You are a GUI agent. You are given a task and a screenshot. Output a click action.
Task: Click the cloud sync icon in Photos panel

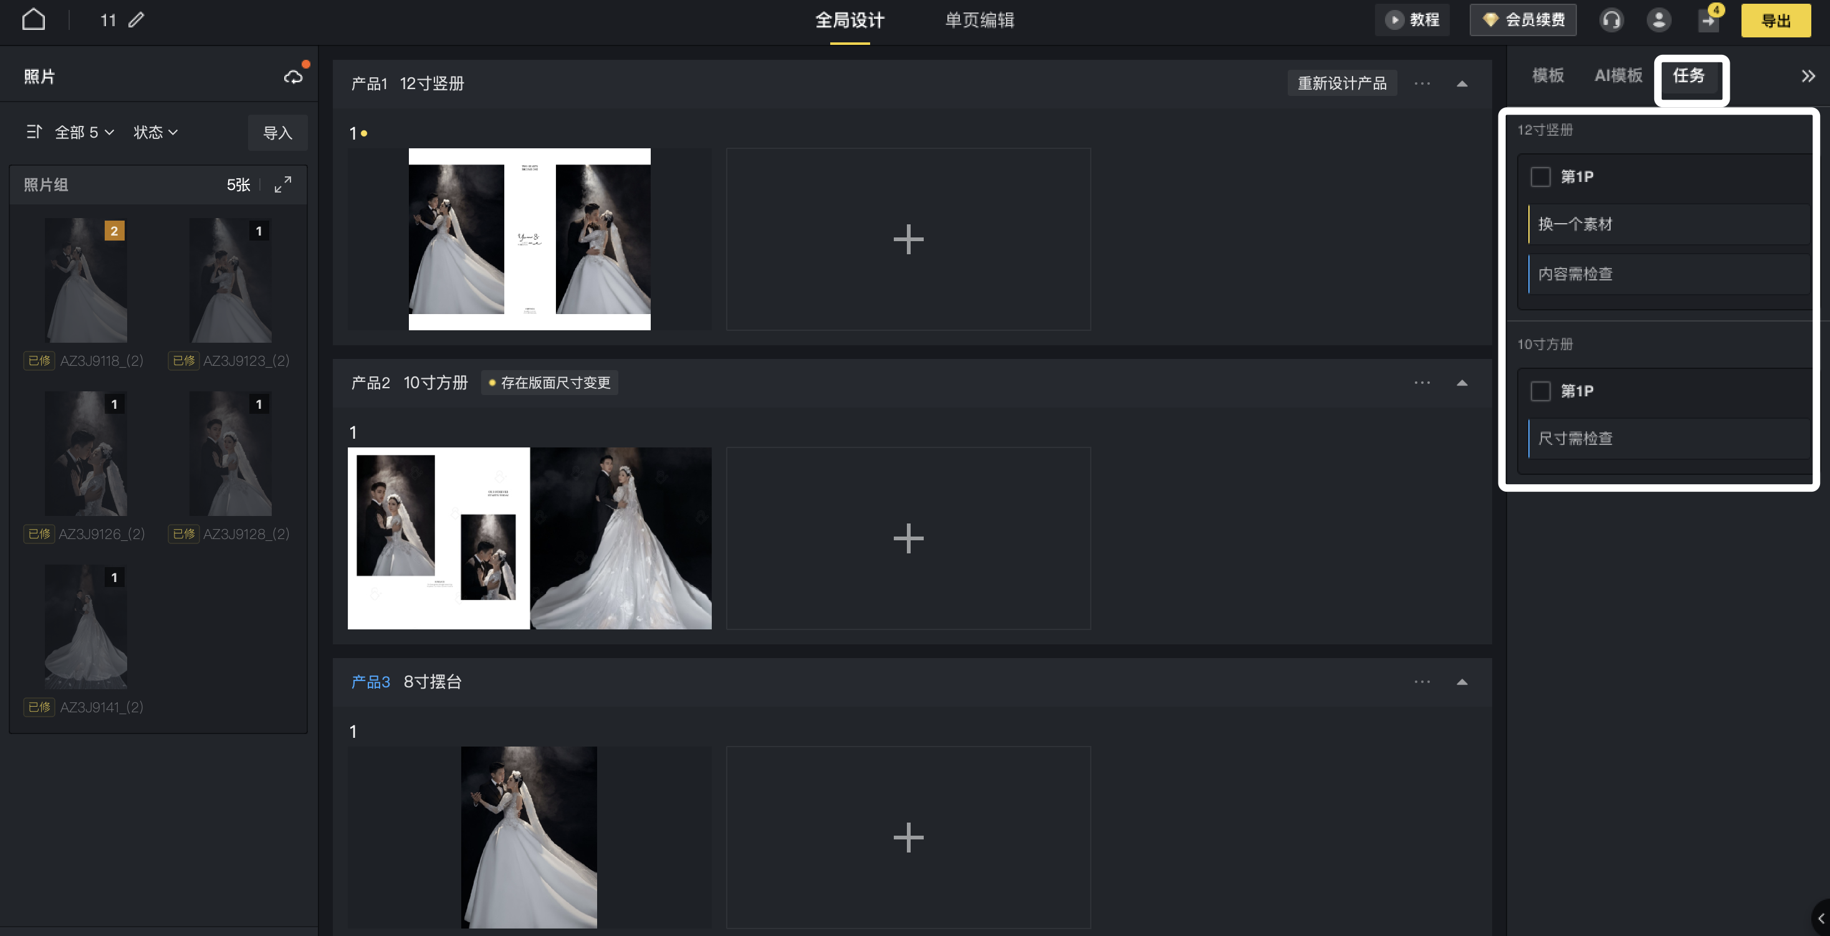click(x=294, y=77)
